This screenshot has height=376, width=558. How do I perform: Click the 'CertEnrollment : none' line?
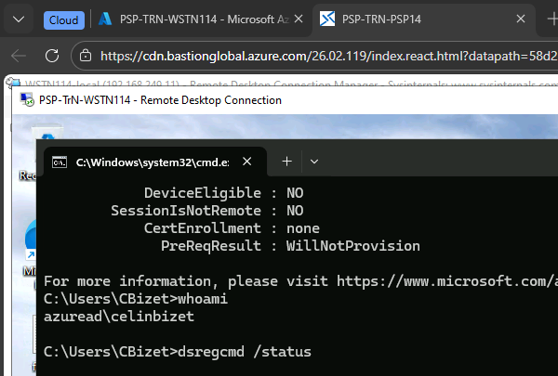pos(232,228)
